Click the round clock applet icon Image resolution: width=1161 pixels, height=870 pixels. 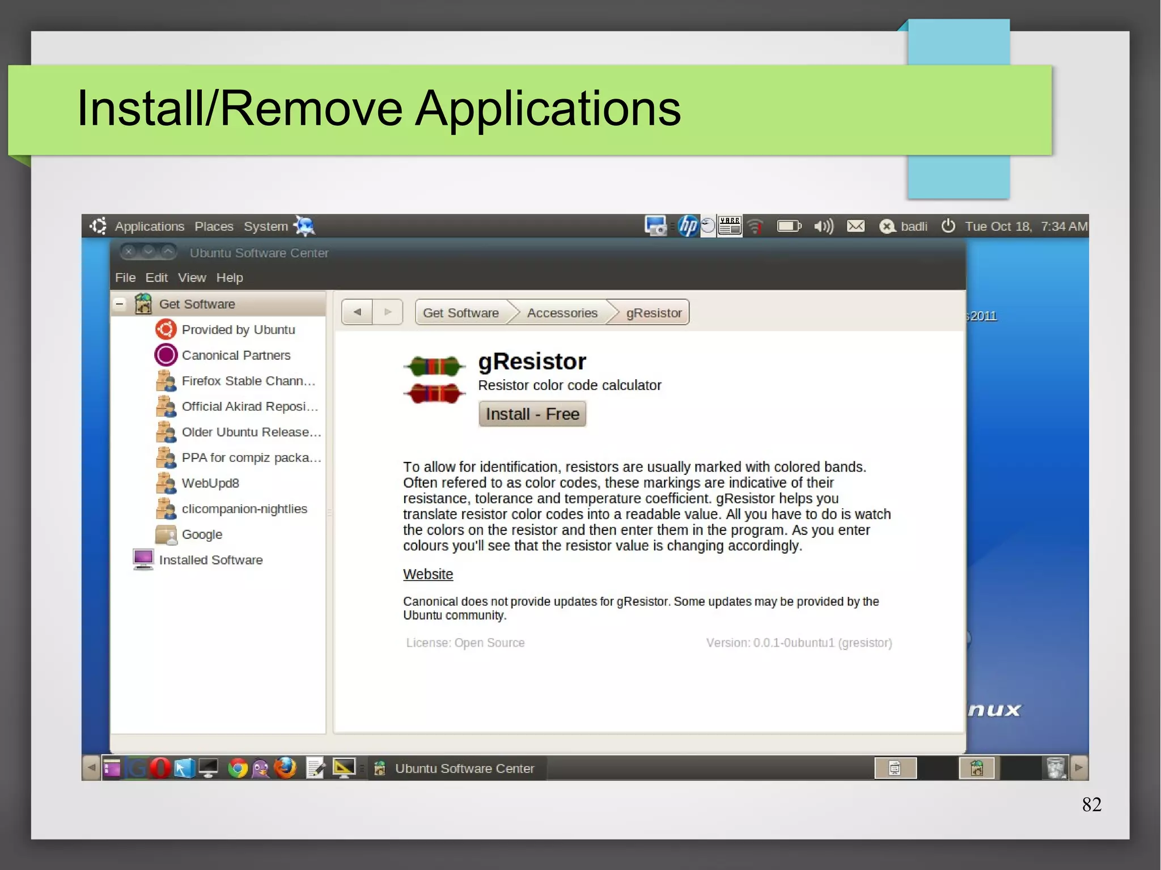click(x=707, y=226)
